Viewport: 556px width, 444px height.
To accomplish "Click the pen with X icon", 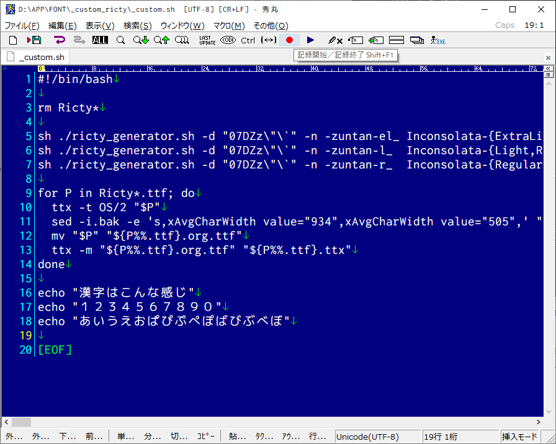I will [x=335, y=40].
